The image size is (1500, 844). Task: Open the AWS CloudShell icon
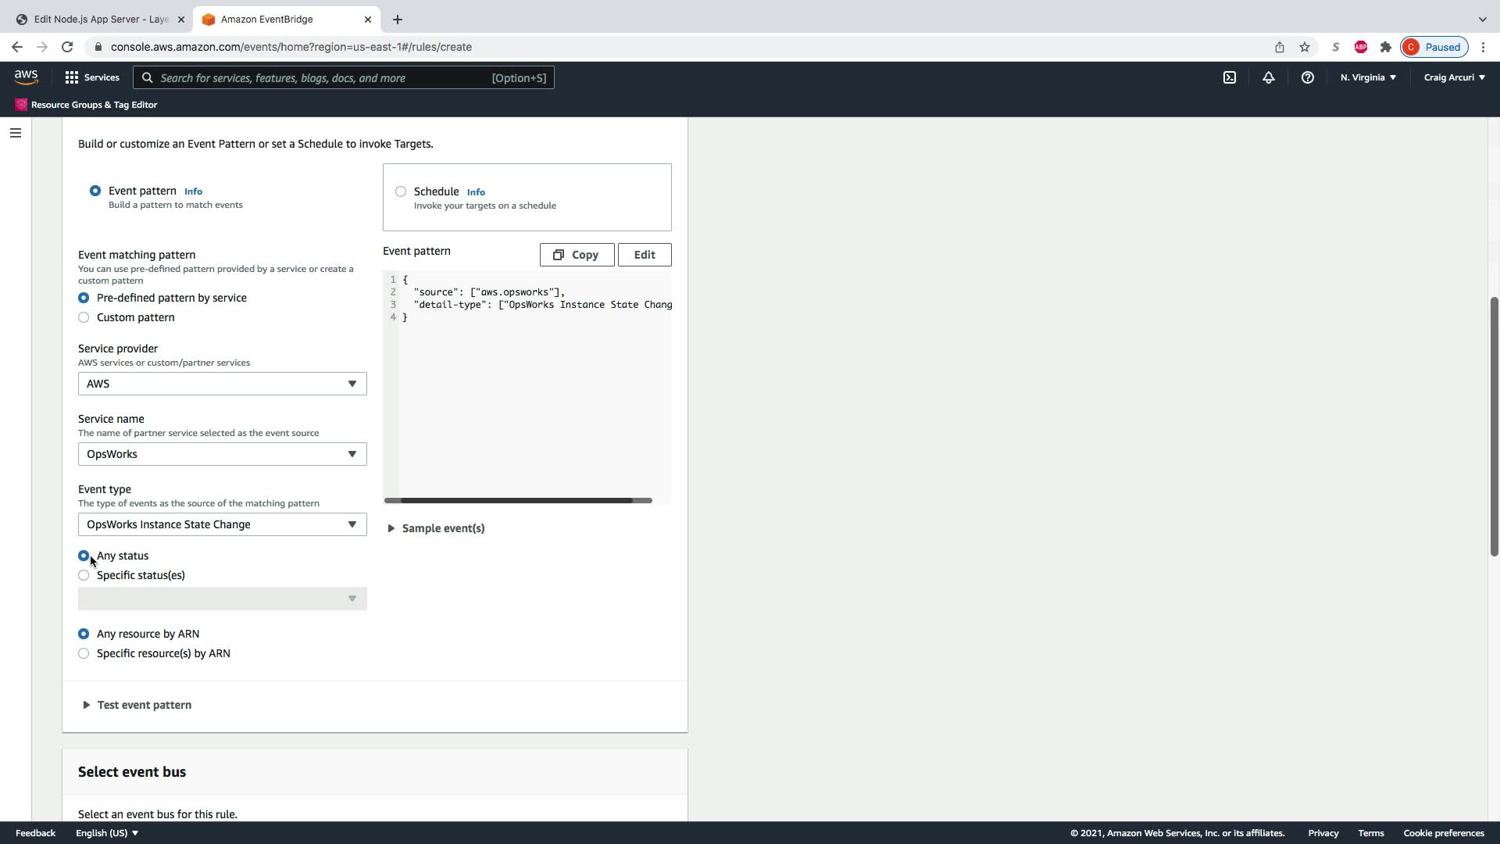click(1230, 77)
